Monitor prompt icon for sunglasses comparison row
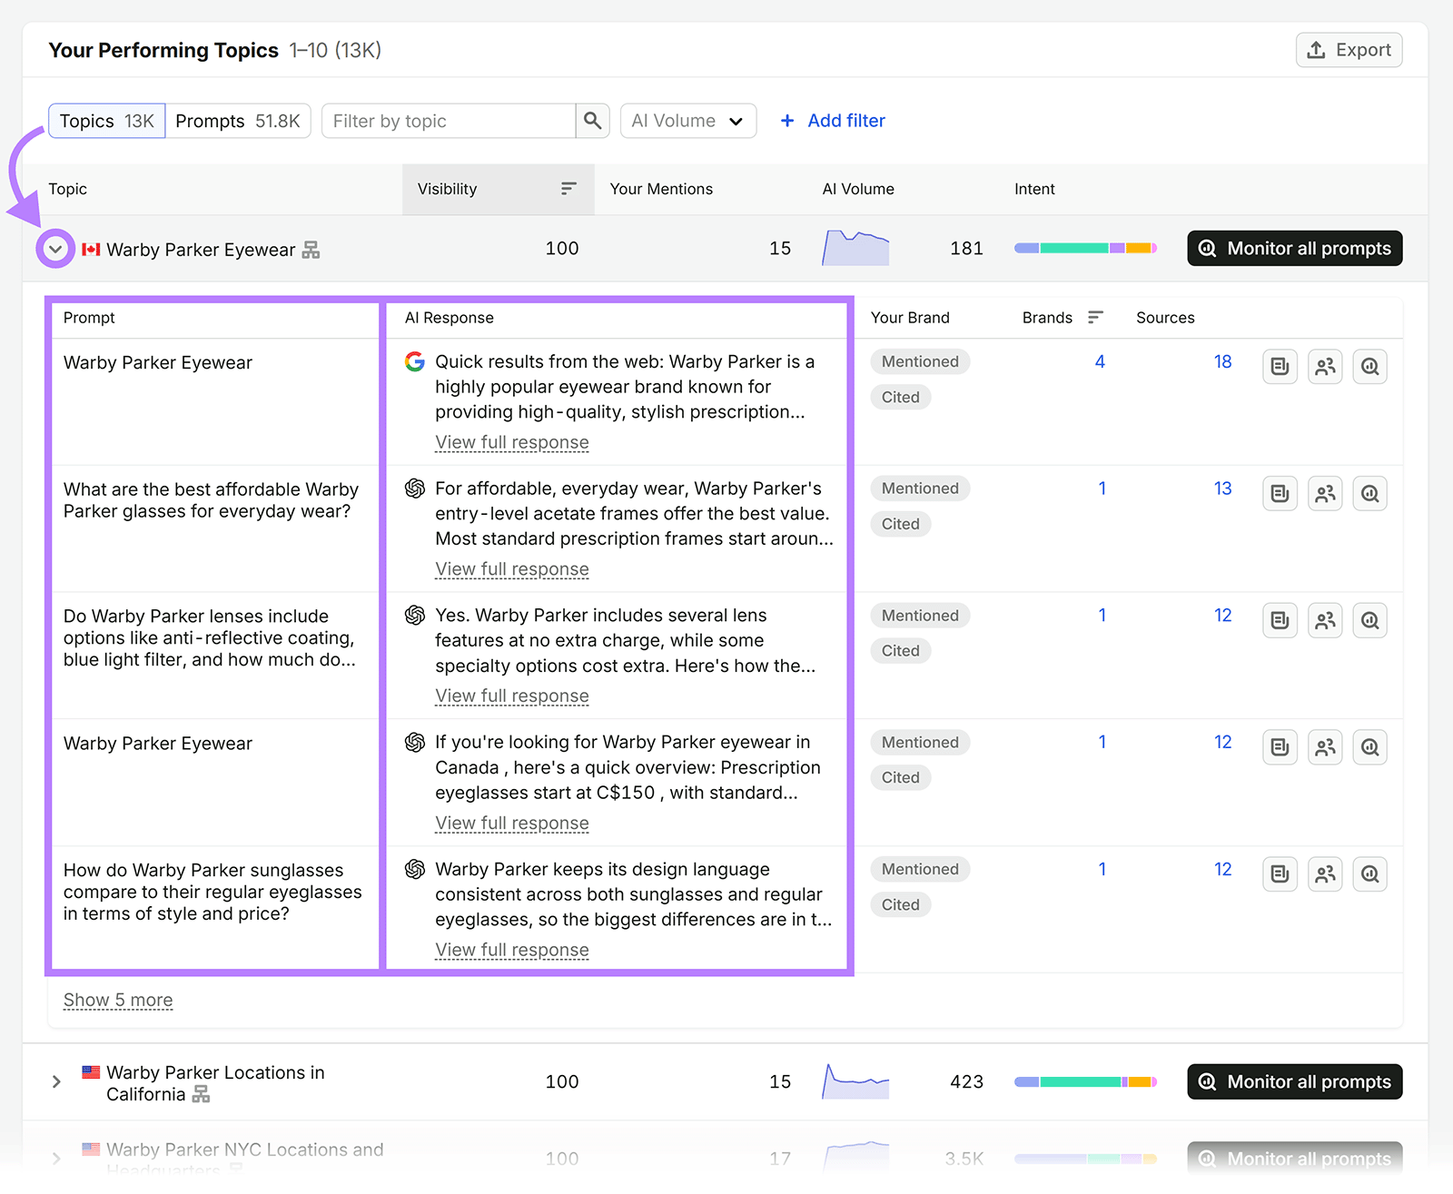Screen dimensions: 1453x1194 pyautogui.click(x=1369, y=874)
